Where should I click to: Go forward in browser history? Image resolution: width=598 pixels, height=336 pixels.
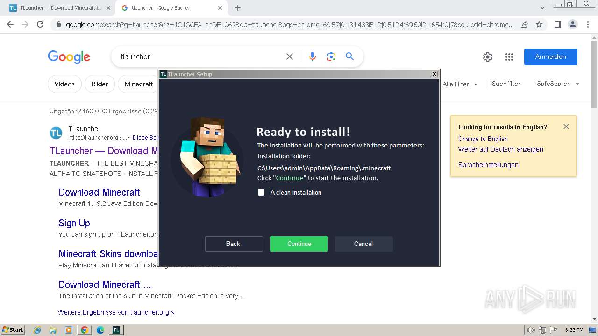click(25, 24)
